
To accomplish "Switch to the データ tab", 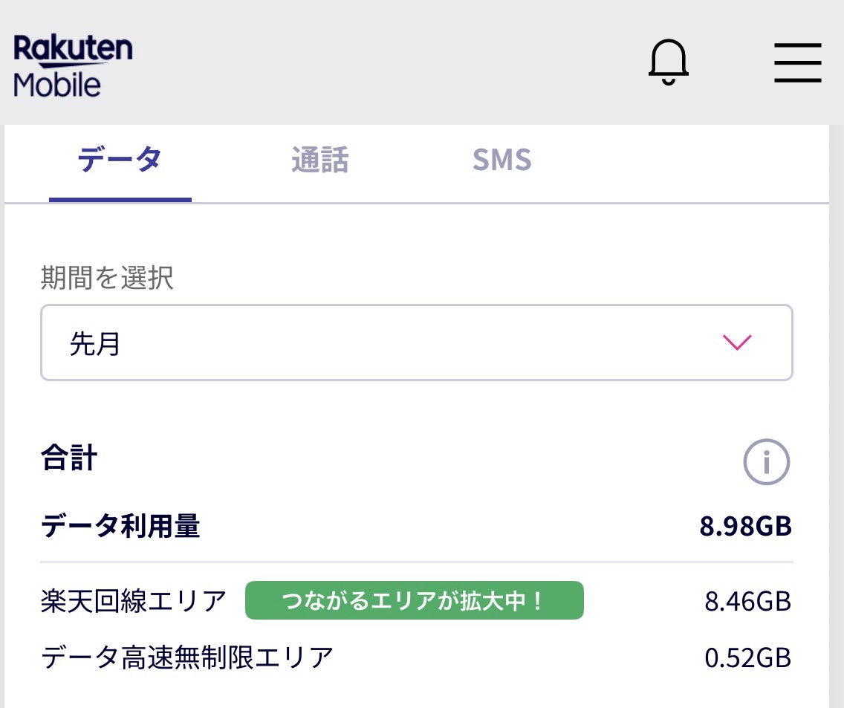I will point(120,160).
